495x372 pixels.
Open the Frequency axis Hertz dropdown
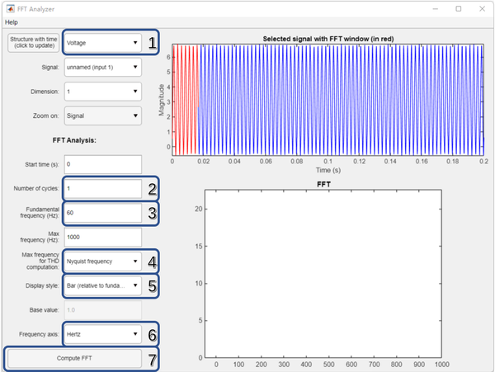point(102,334)
